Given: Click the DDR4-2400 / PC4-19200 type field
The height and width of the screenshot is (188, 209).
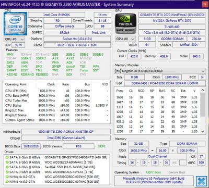Looking at the screenshot, I should [165, 83].
